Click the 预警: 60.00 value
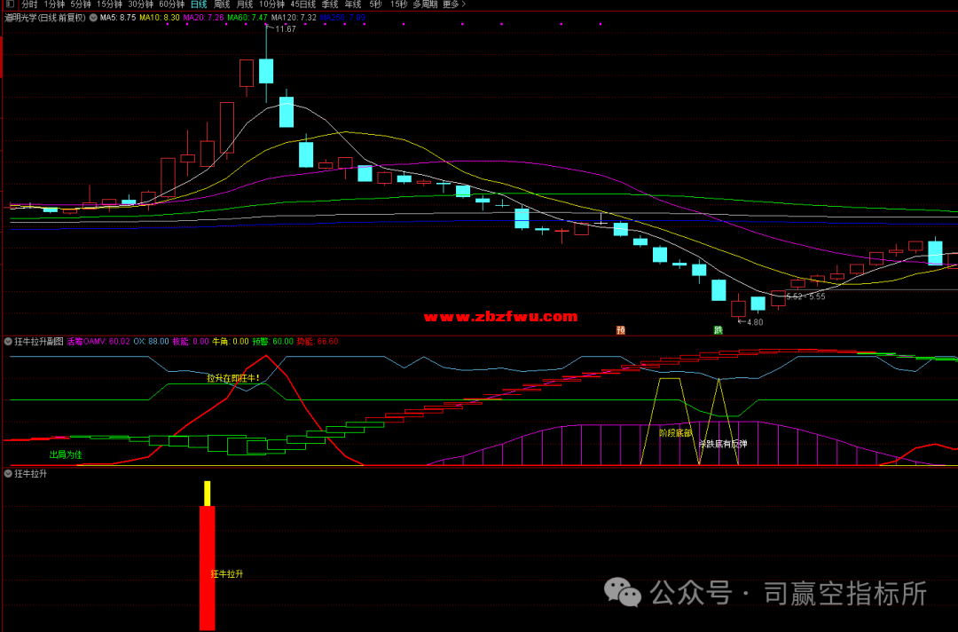This screenshot has width=958, height=632. click(272, 342)
